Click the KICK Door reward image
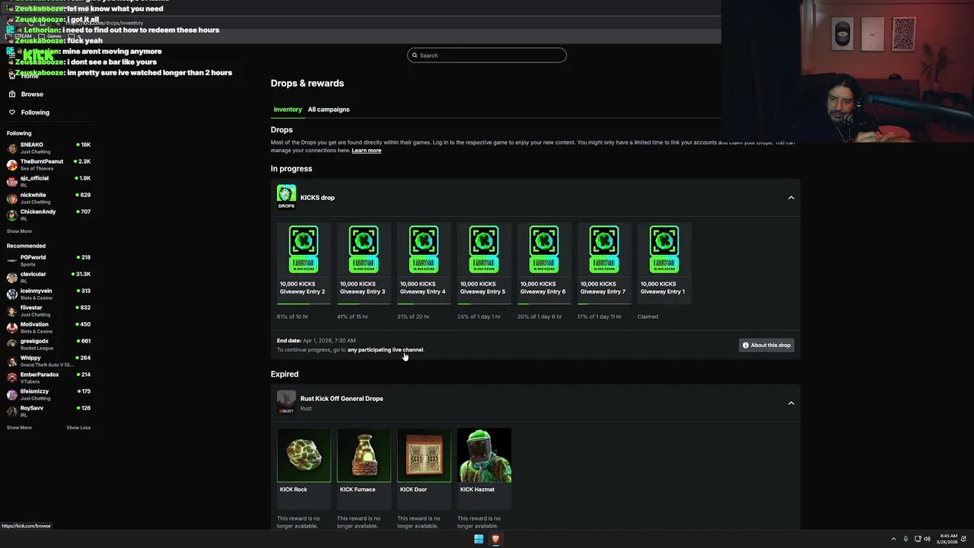This screenshot has height=548, width=974. point(424,455)
